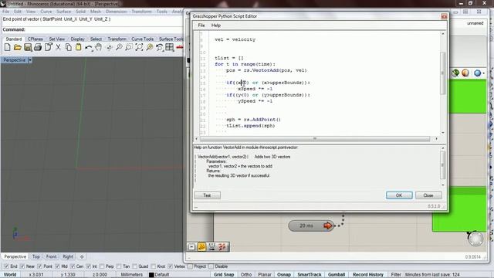Viewport: 494px width, 278px height.
Task: Click the blue sphere preview icon
Action: [x=477, y=73]
